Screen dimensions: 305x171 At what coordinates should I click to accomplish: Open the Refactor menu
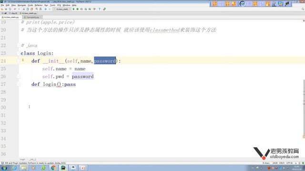(x=39, y=5)
